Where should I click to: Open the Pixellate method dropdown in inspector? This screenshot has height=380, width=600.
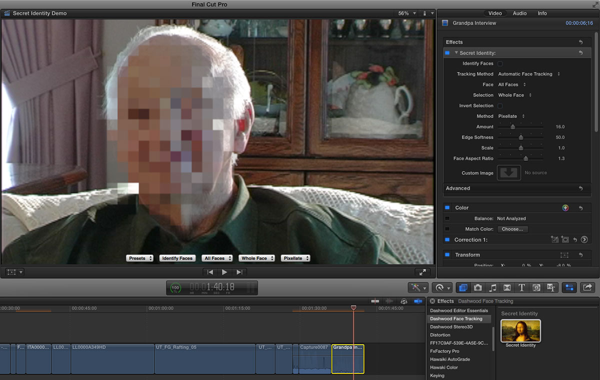tap(511, 116)
